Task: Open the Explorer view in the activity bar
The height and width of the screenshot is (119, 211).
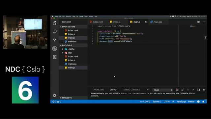Action: click(x=54, y=23)
